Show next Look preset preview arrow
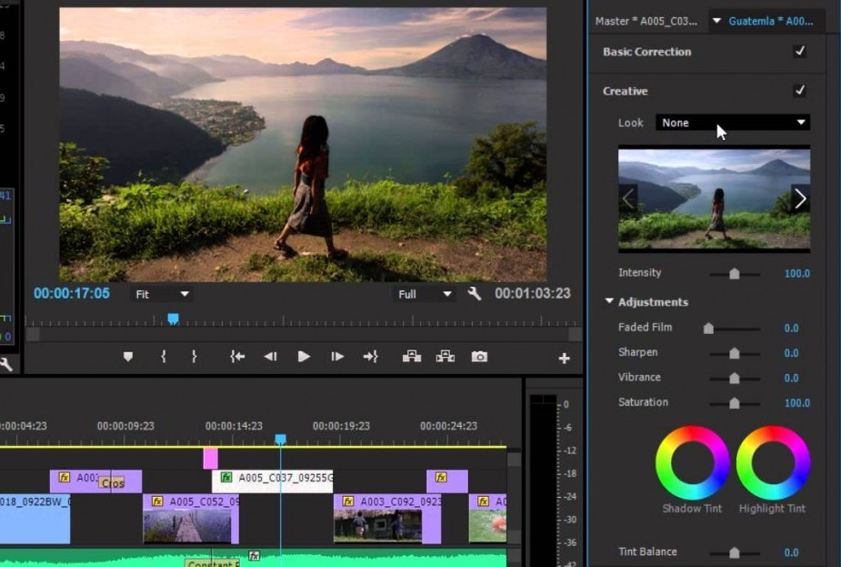This screenshot has width=841, height=567. point(800,198)
